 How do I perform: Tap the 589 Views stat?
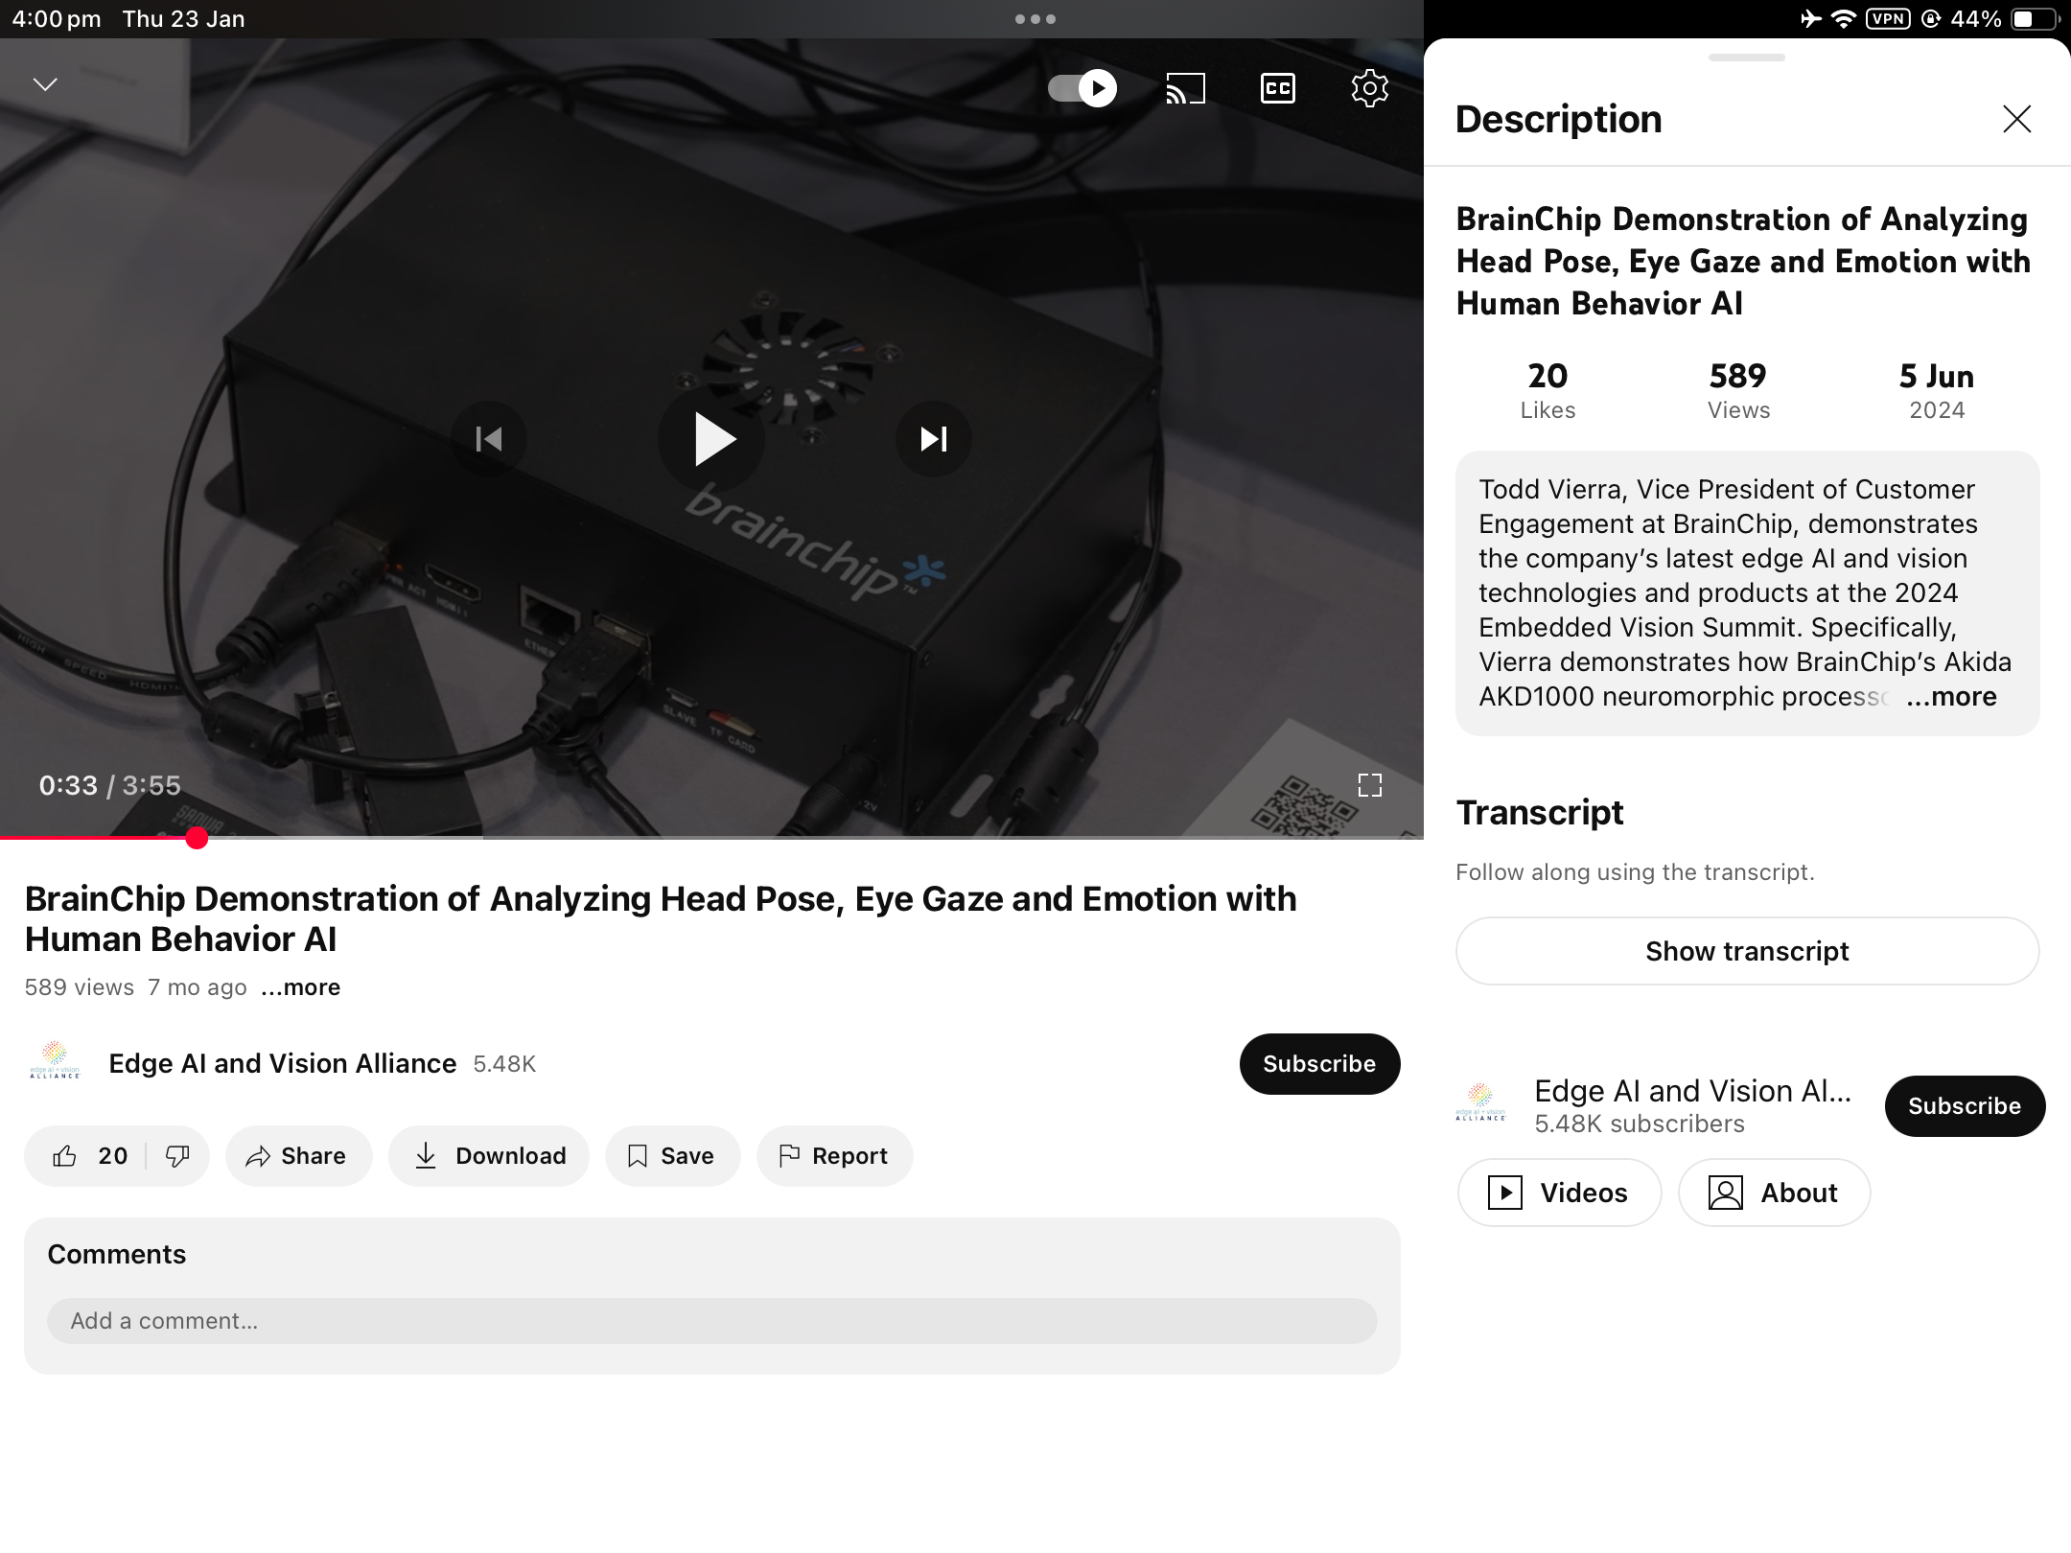click(x=1738, y=390)
